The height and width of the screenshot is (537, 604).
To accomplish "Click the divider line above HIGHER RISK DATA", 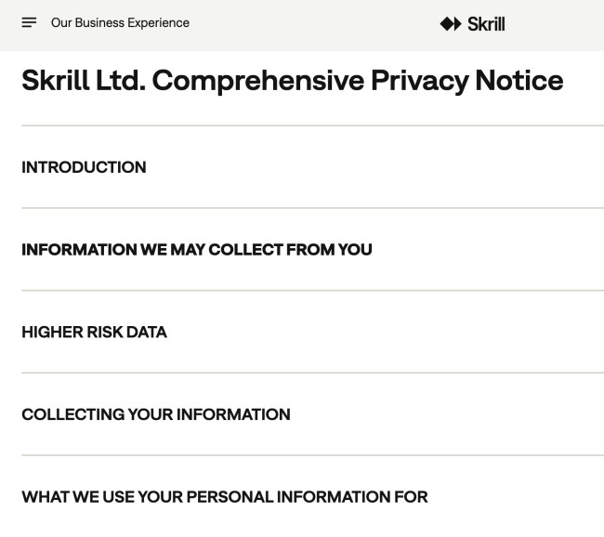I will pyautogui.click(x=312, y=290).
